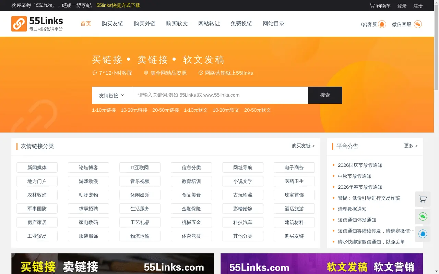This screenshot has height=274, width=439.
Task: Click the 登录 login link
Action: coord(402,6)
